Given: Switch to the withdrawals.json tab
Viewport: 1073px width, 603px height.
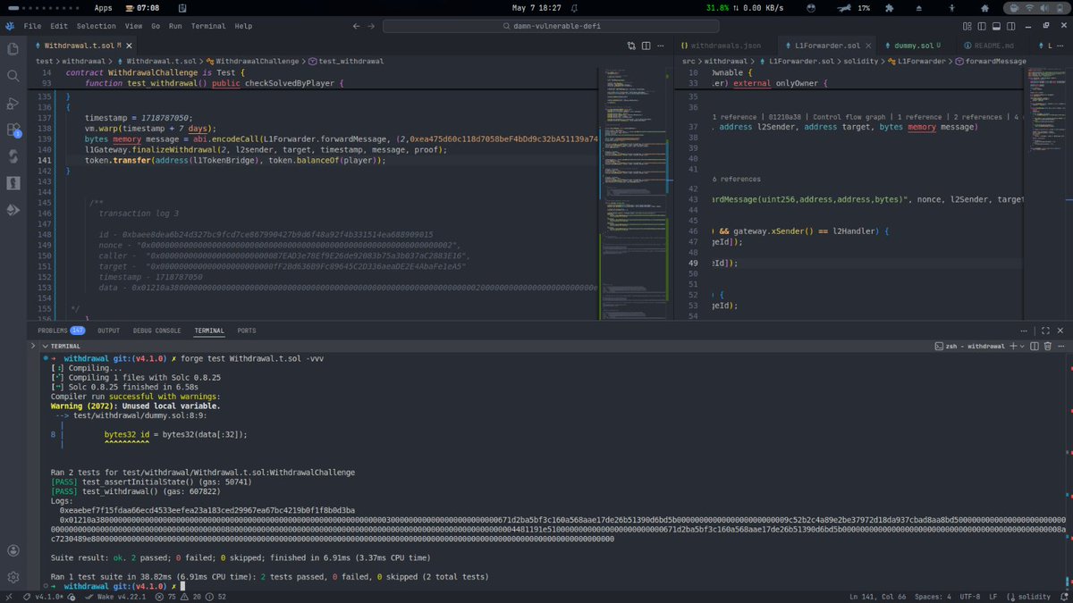Looking at the screenshot, I should (x=725, y=44).
